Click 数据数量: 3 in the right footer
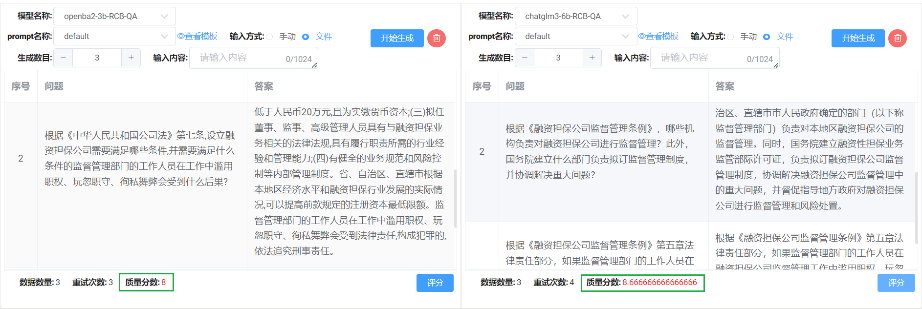922x309 pixels. tap(501, 282)
